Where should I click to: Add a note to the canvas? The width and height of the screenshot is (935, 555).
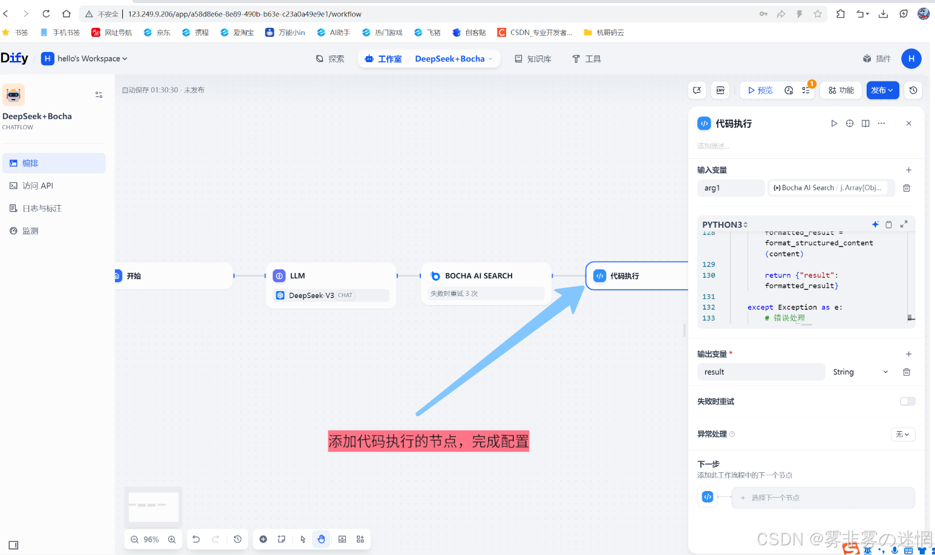click(x=281, y=539)
